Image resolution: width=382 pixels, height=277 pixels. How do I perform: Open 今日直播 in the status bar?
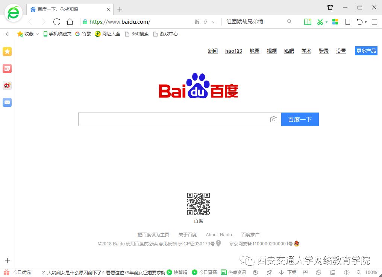204,272
